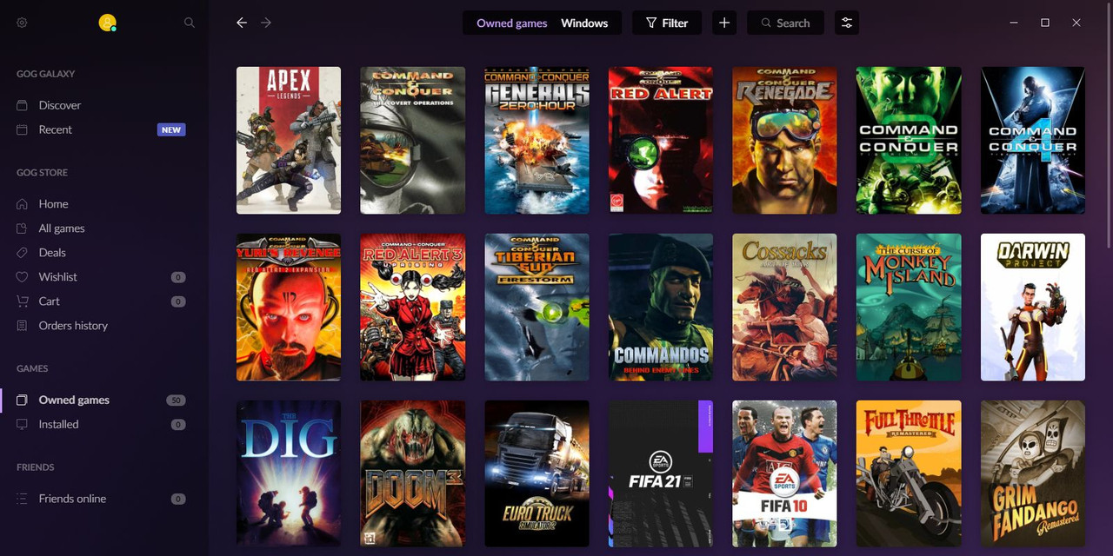Open the view customization sliders icon
This screenshot has height=556, width=1113.
click(x=847, y=23)
